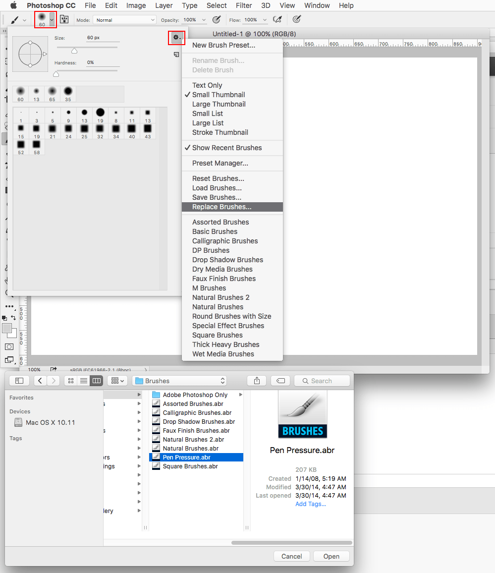This screenshot has height=573, width=495.
Task: Click the default colors icon in toolbar
Action: (4, 318)
